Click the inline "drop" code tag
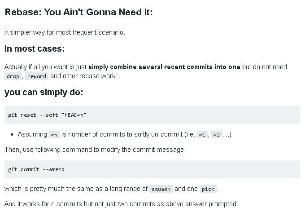 tap(13, 76)
